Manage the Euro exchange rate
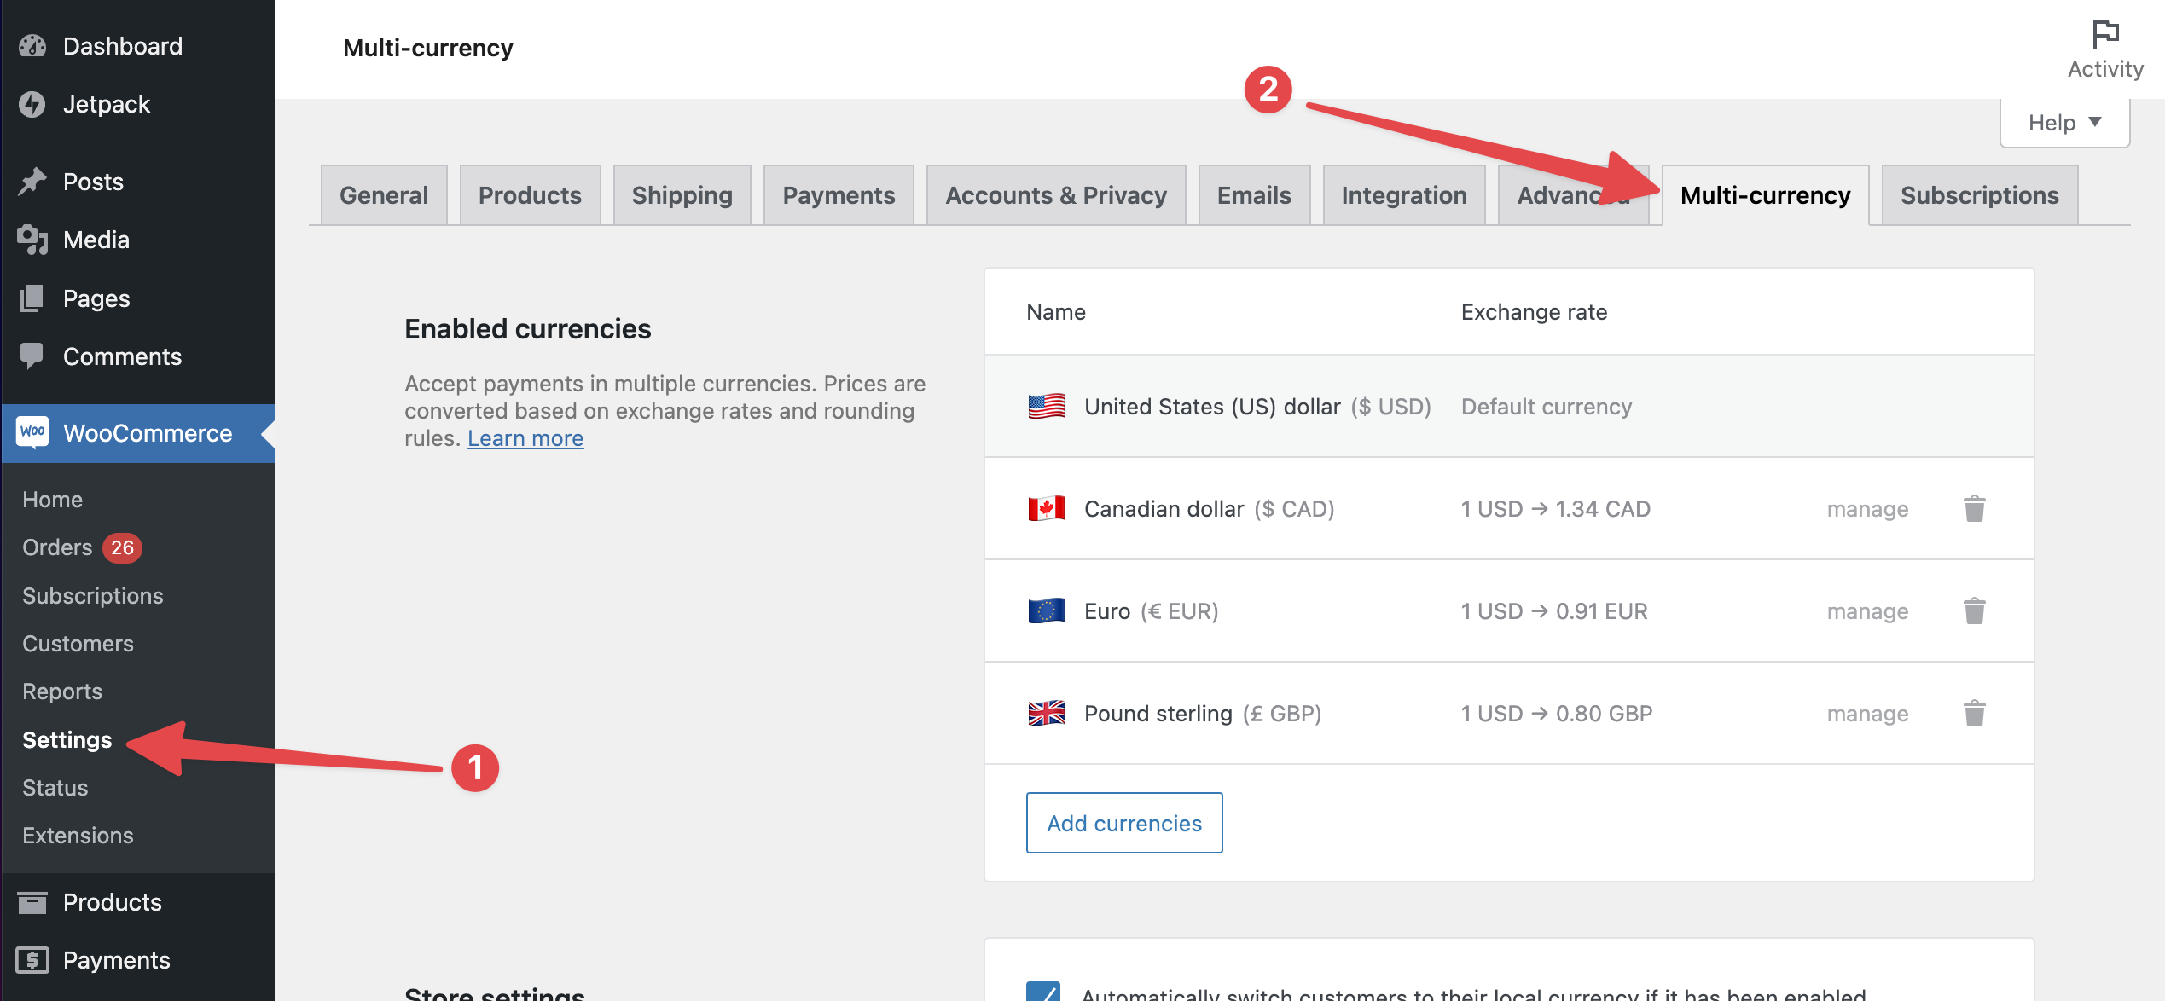Viewport: 2165px width, 1001px height. (x=1867, y=611)
